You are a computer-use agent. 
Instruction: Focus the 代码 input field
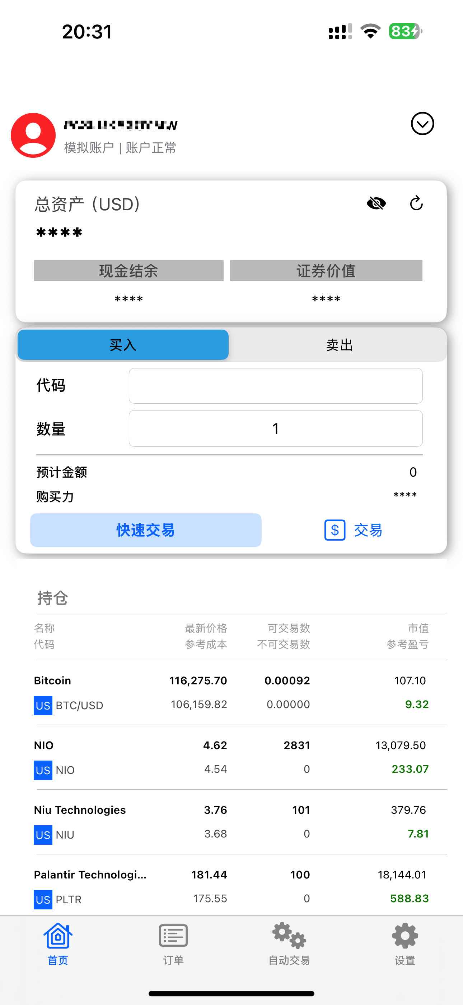point(276,386)
